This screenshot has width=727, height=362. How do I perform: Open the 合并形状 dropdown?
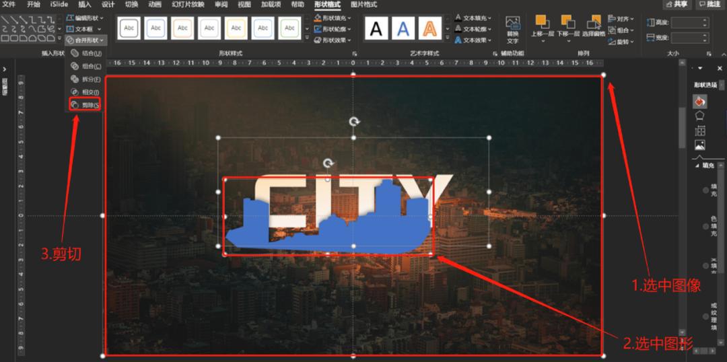85,40
